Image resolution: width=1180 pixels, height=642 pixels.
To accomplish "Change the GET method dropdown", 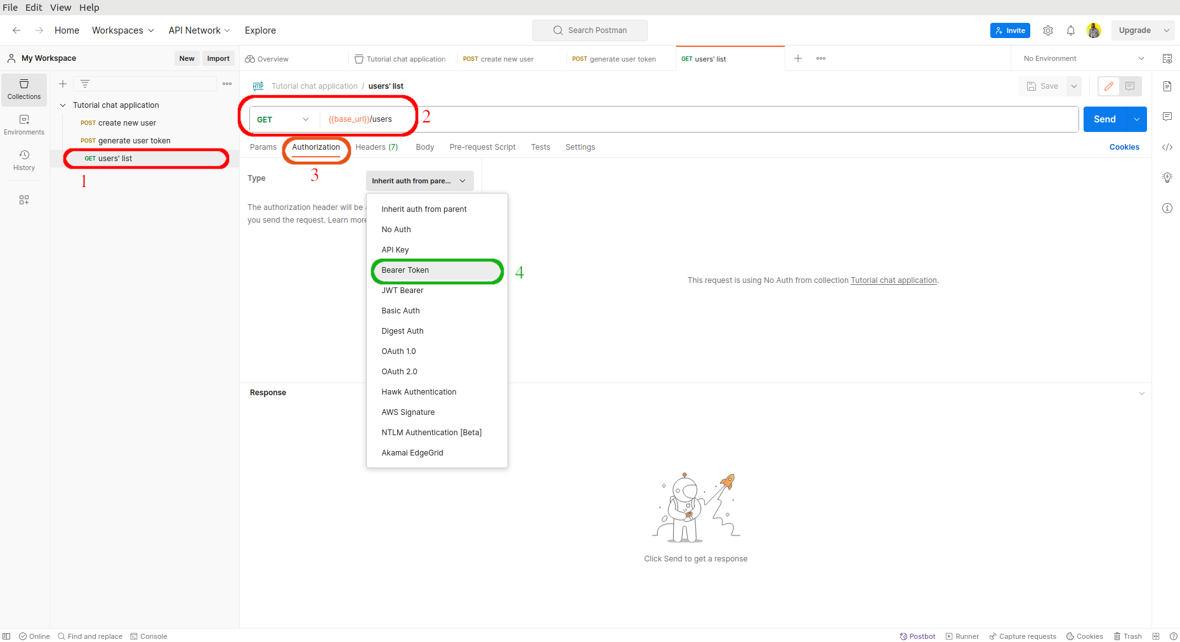I will [x=283, y=119].
